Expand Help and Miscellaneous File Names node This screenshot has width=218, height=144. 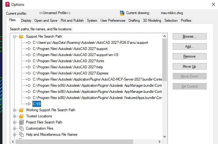click(14, 135)
